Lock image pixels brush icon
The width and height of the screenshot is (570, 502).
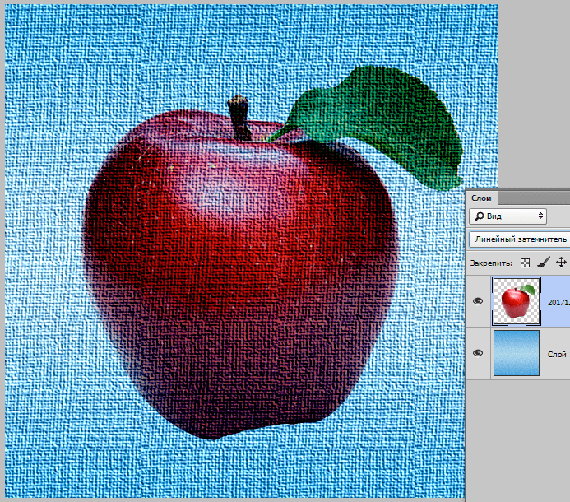(543, 263)
